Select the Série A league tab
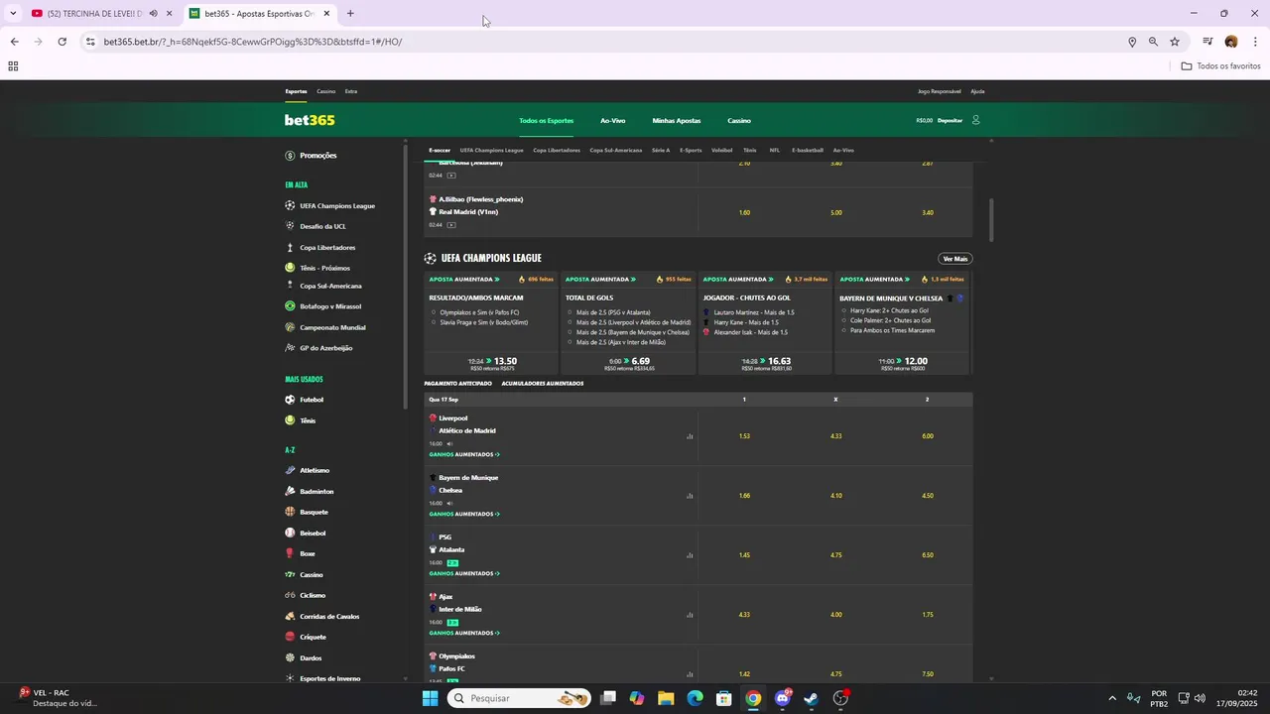This screenshot has width=1270, height=714. [x=661, y=151]
